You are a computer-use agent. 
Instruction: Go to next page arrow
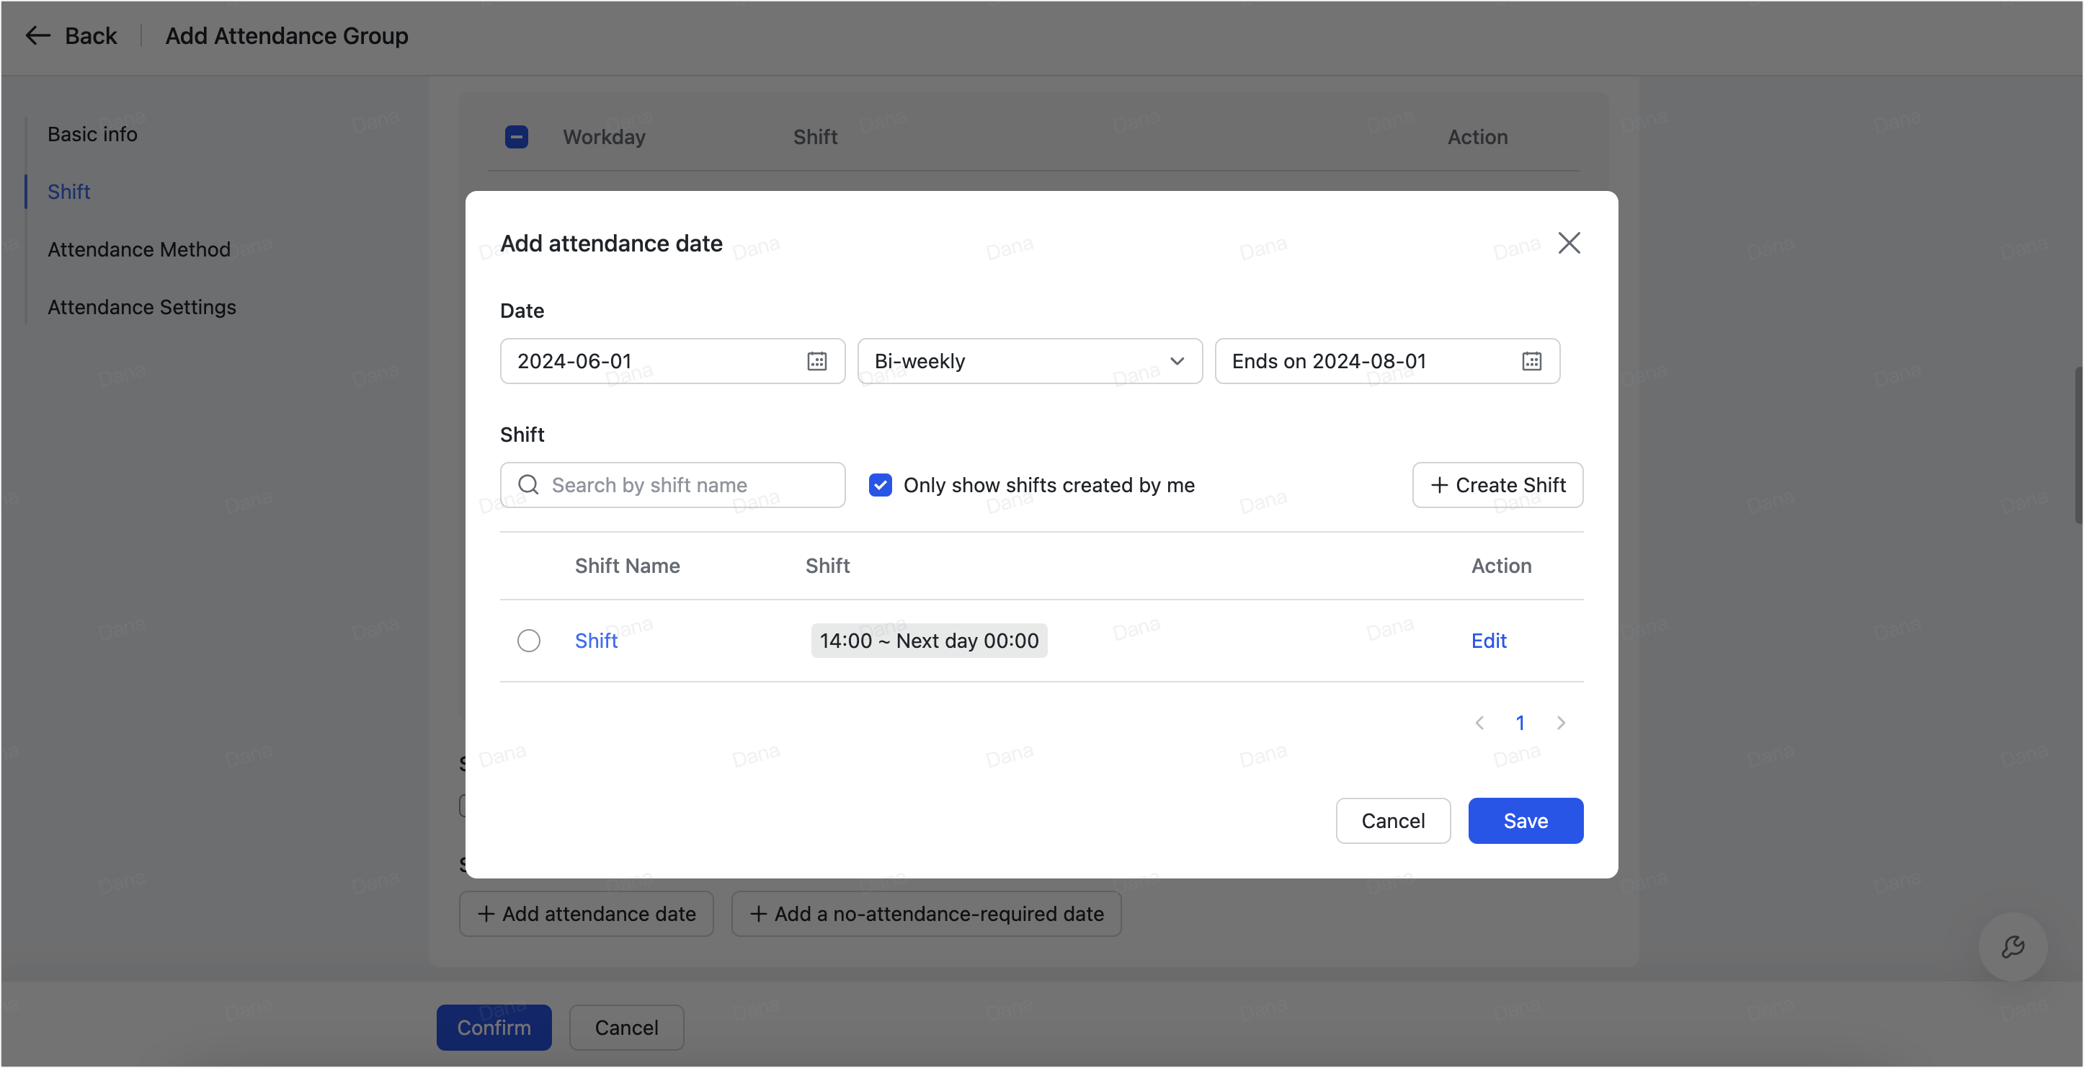point(1561,723)
